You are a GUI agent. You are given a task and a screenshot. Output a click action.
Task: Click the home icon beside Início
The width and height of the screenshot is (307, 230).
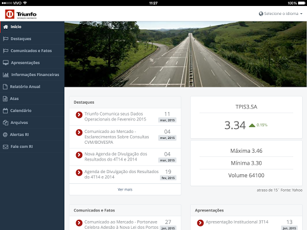(x=5, y=27)
